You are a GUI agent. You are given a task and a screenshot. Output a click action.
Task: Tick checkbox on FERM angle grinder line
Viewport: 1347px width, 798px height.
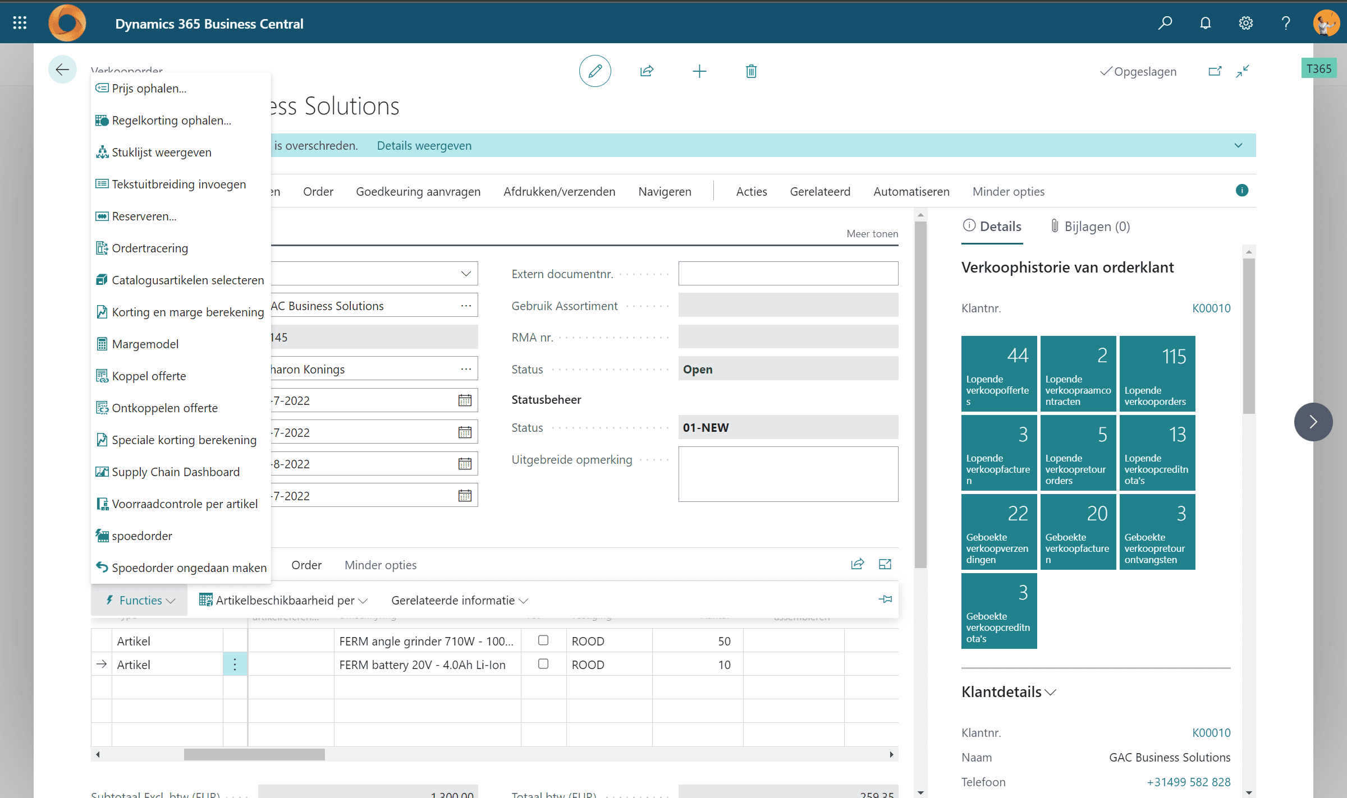click(x=543, y=640)
